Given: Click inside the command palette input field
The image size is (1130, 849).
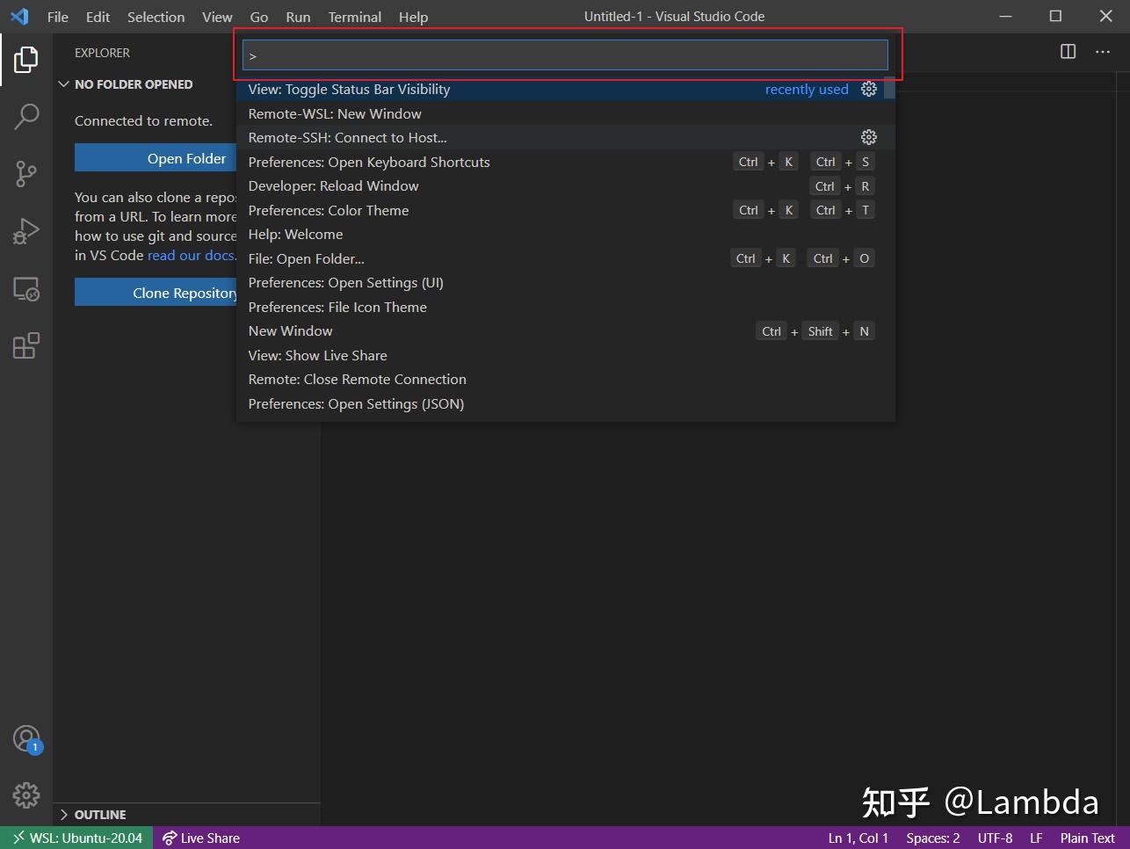Looking at the screenshot, I should pyautogui.click(x=565, y=54).
